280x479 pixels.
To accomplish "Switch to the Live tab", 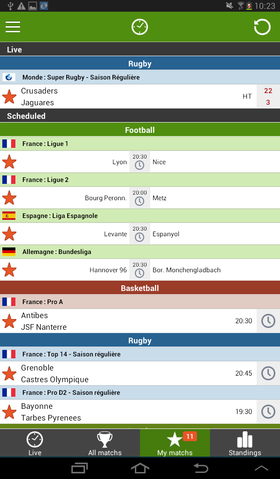I will point(35,443).
